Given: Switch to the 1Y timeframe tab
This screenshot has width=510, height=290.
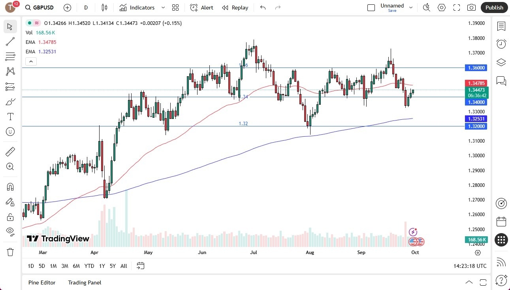Looking at the screenshot, I should [x=102, y=266].
